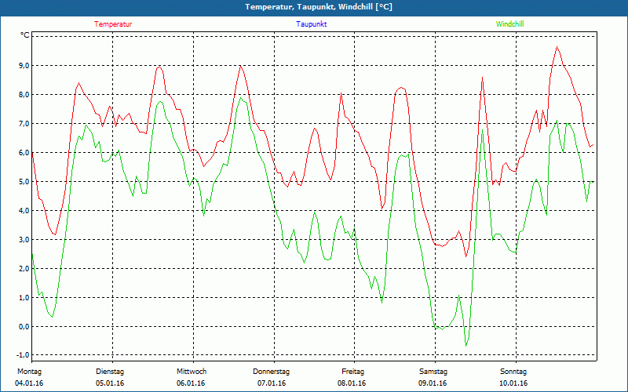The image size is (628, 392).
Task: Click the red Temperatur legend label
Action: click(x=113, y=24)
